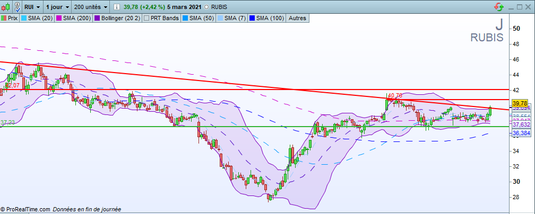Image resolution: width=535 pixels, height=214 pixels.
Task: Click the link/group chart icon with checkmark
Action: (17, 7)
